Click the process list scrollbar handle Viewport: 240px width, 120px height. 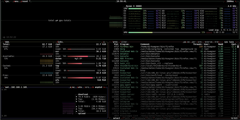click(x=238, y=47)
